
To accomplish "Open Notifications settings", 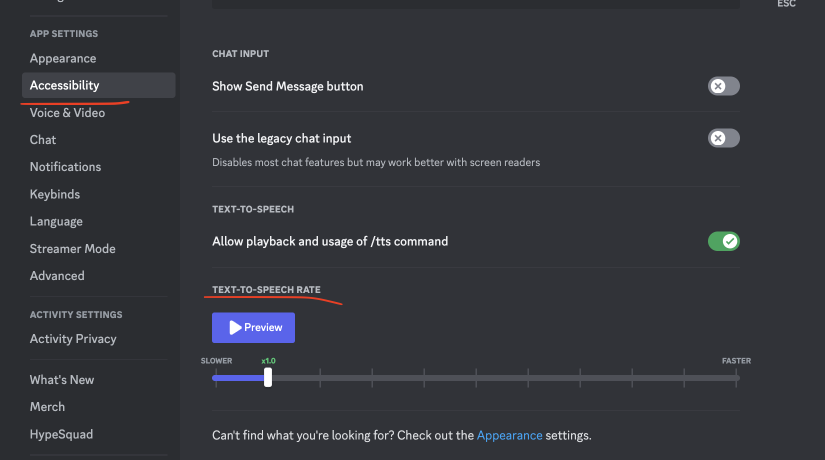I will (65, 167).
